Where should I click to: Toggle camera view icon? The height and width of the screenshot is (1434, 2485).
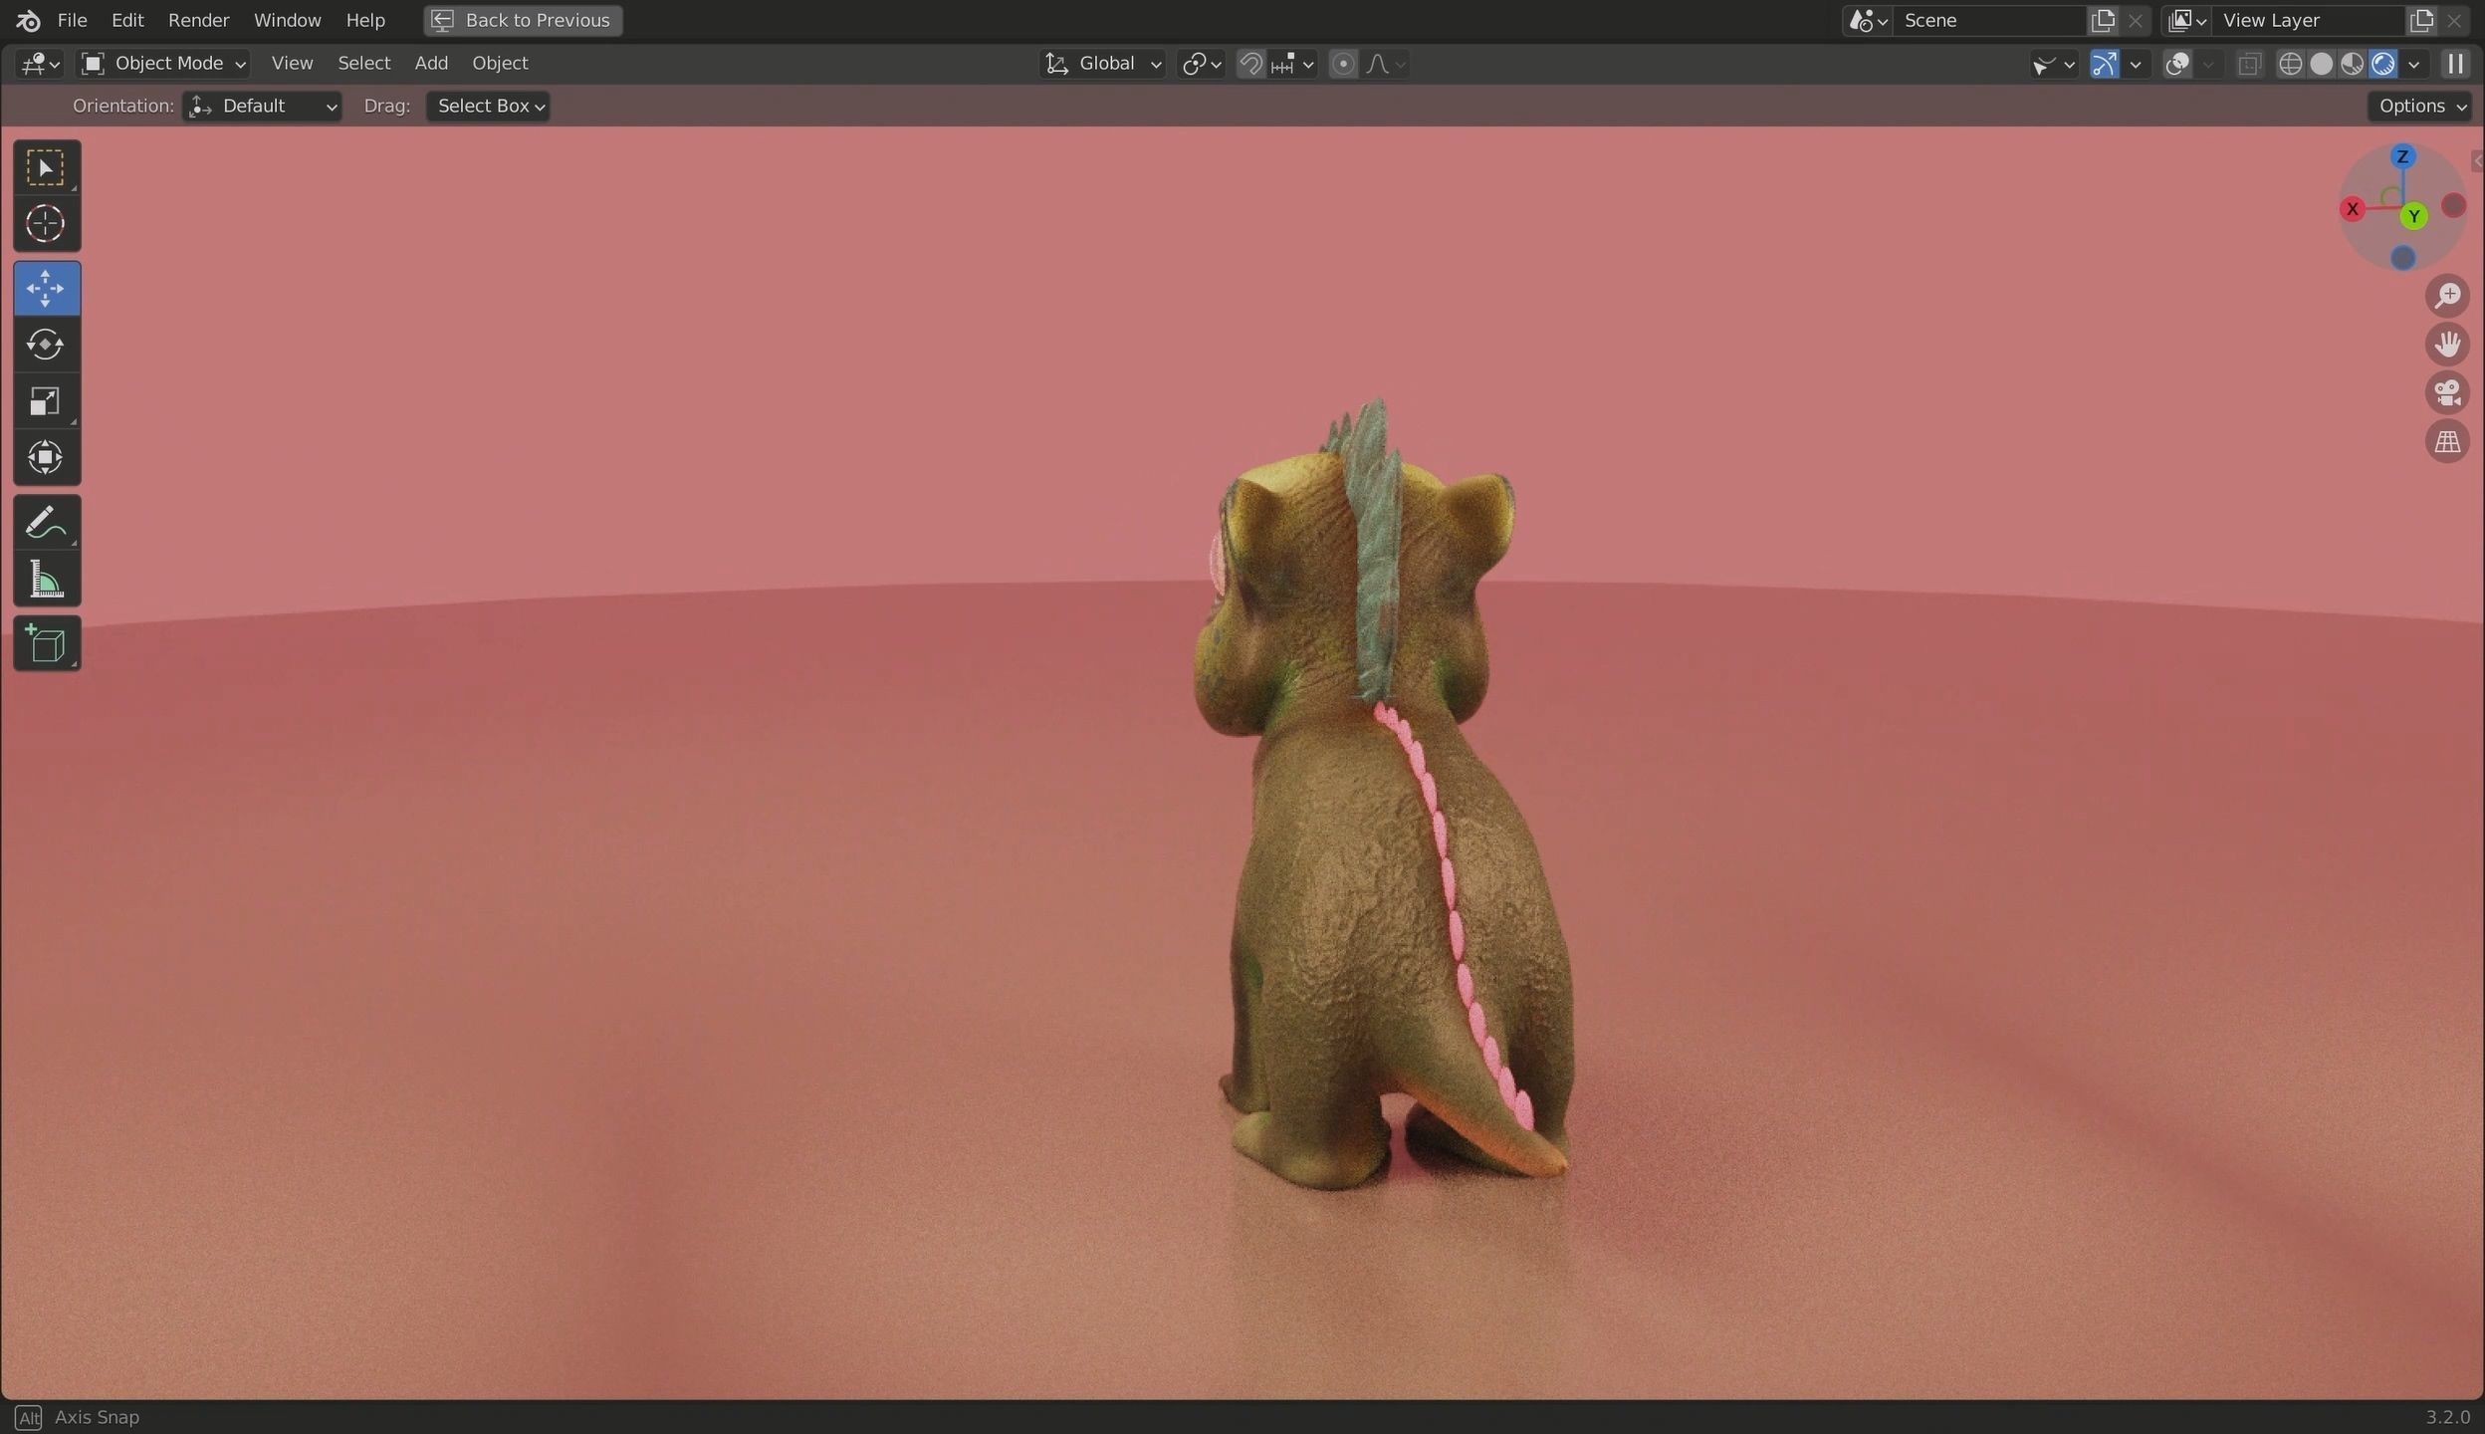click(2447, 392)
